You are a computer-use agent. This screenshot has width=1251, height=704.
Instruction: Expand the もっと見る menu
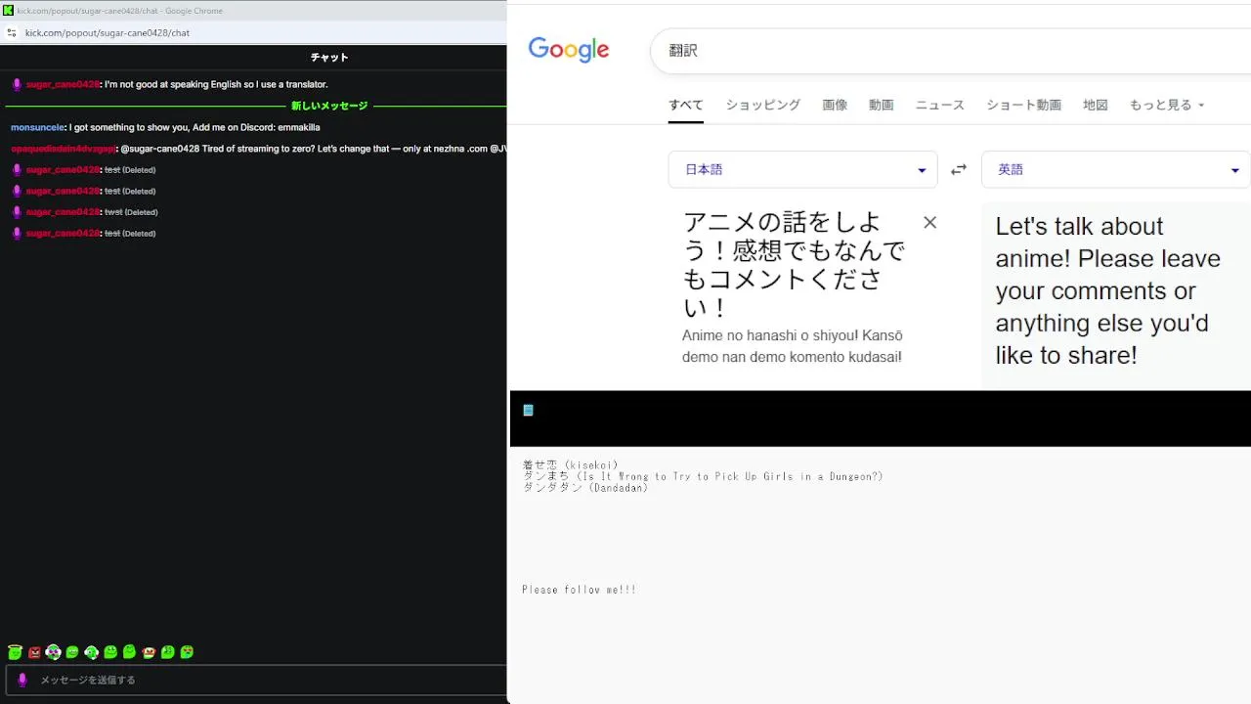(1167, 105)
